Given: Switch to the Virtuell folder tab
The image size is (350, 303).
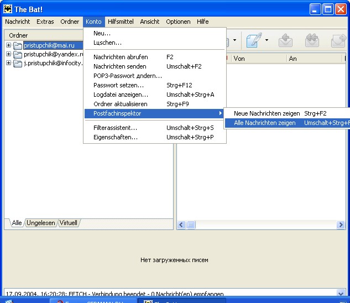Looking at the screenshot, I should tap(69, 223).
